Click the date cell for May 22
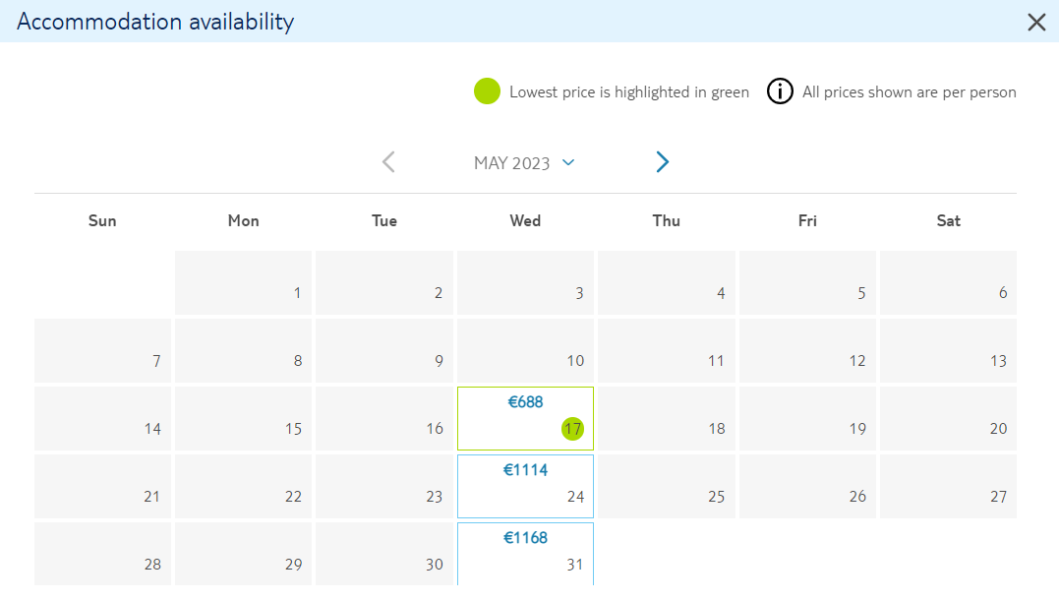Image resolution: width=1059 pixels, height=601 pixels. tap(243, 486)
